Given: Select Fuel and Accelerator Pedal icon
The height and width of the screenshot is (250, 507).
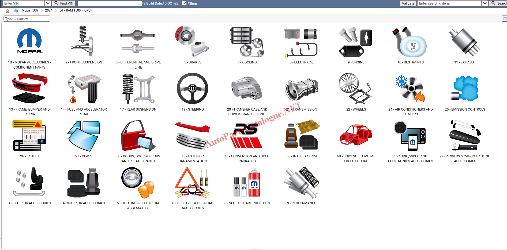Looking at the screenshot, I should [84, 89].
